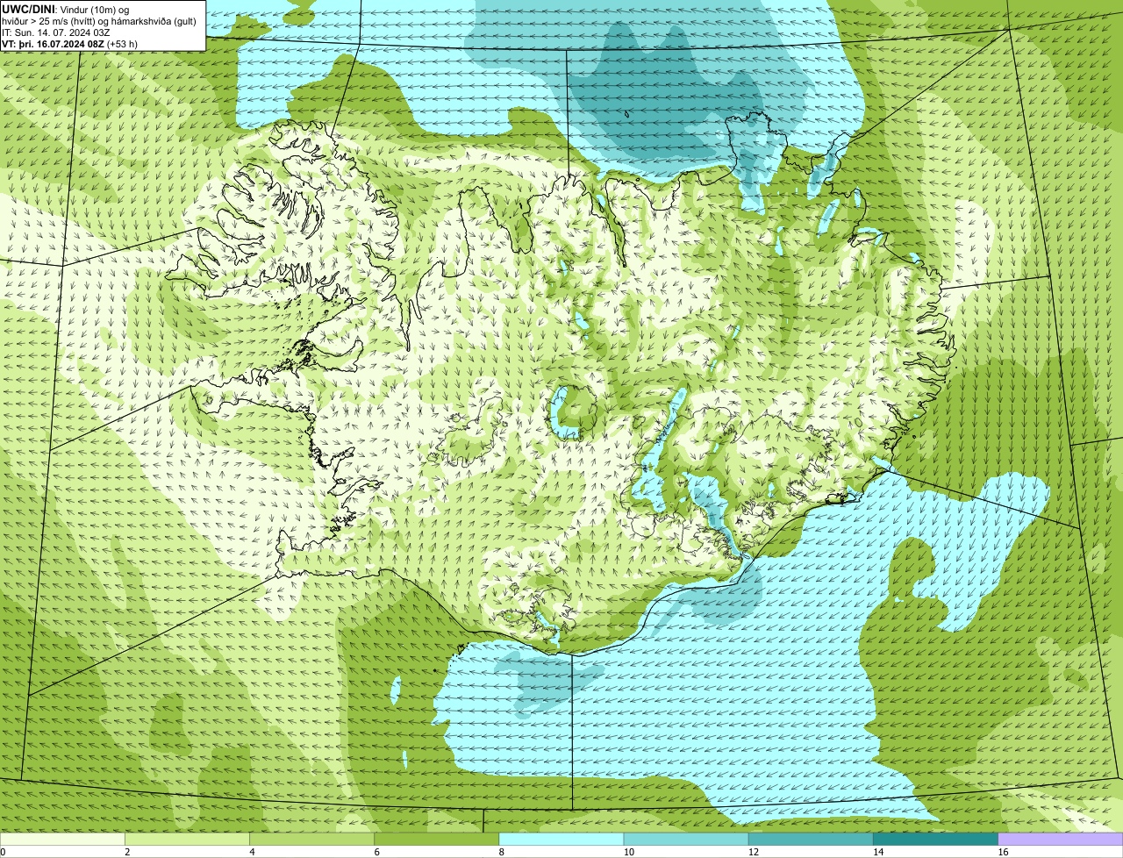1123x858 pixels.
Task: Select the "8" label under the color scale
Action: coord(502,852)
